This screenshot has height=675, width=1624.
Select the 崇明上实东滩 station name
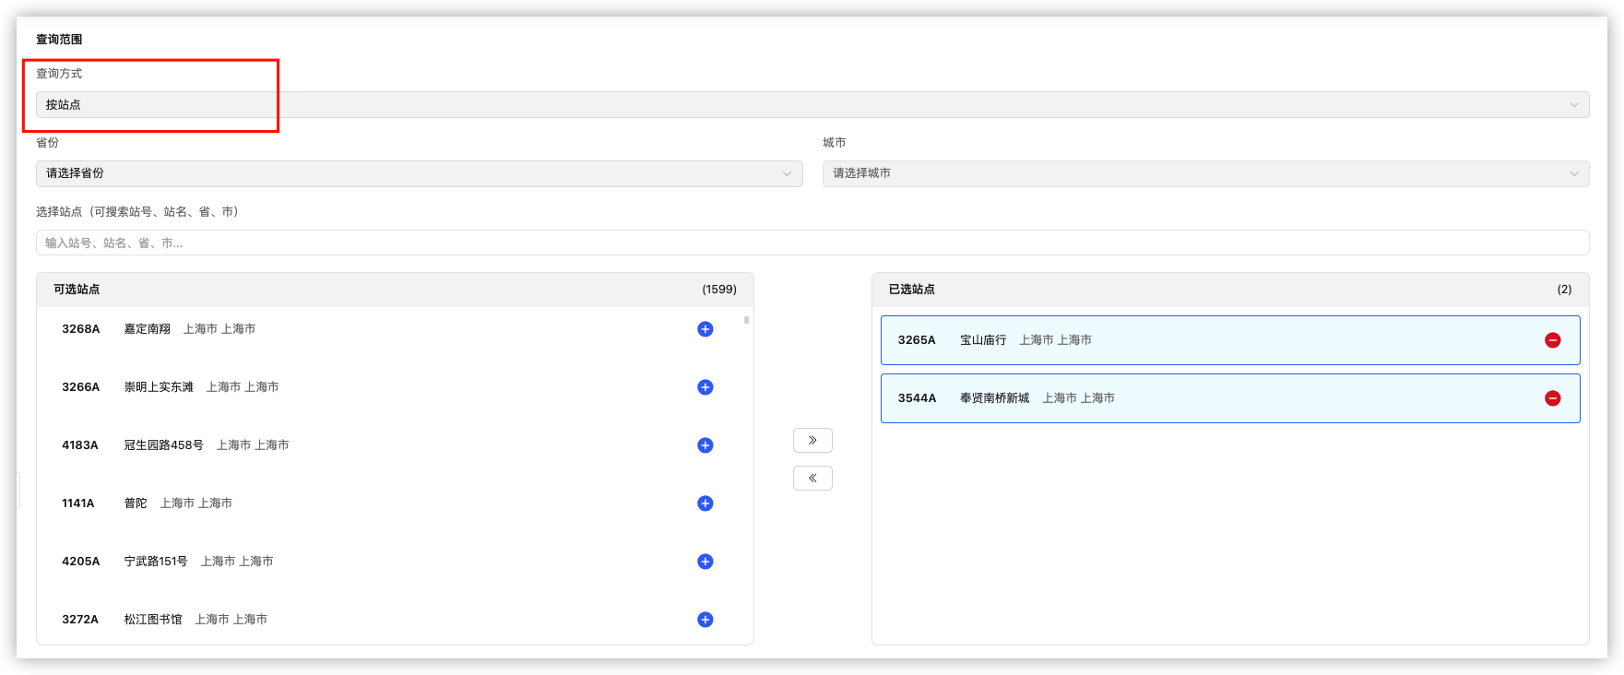(159, 387)
